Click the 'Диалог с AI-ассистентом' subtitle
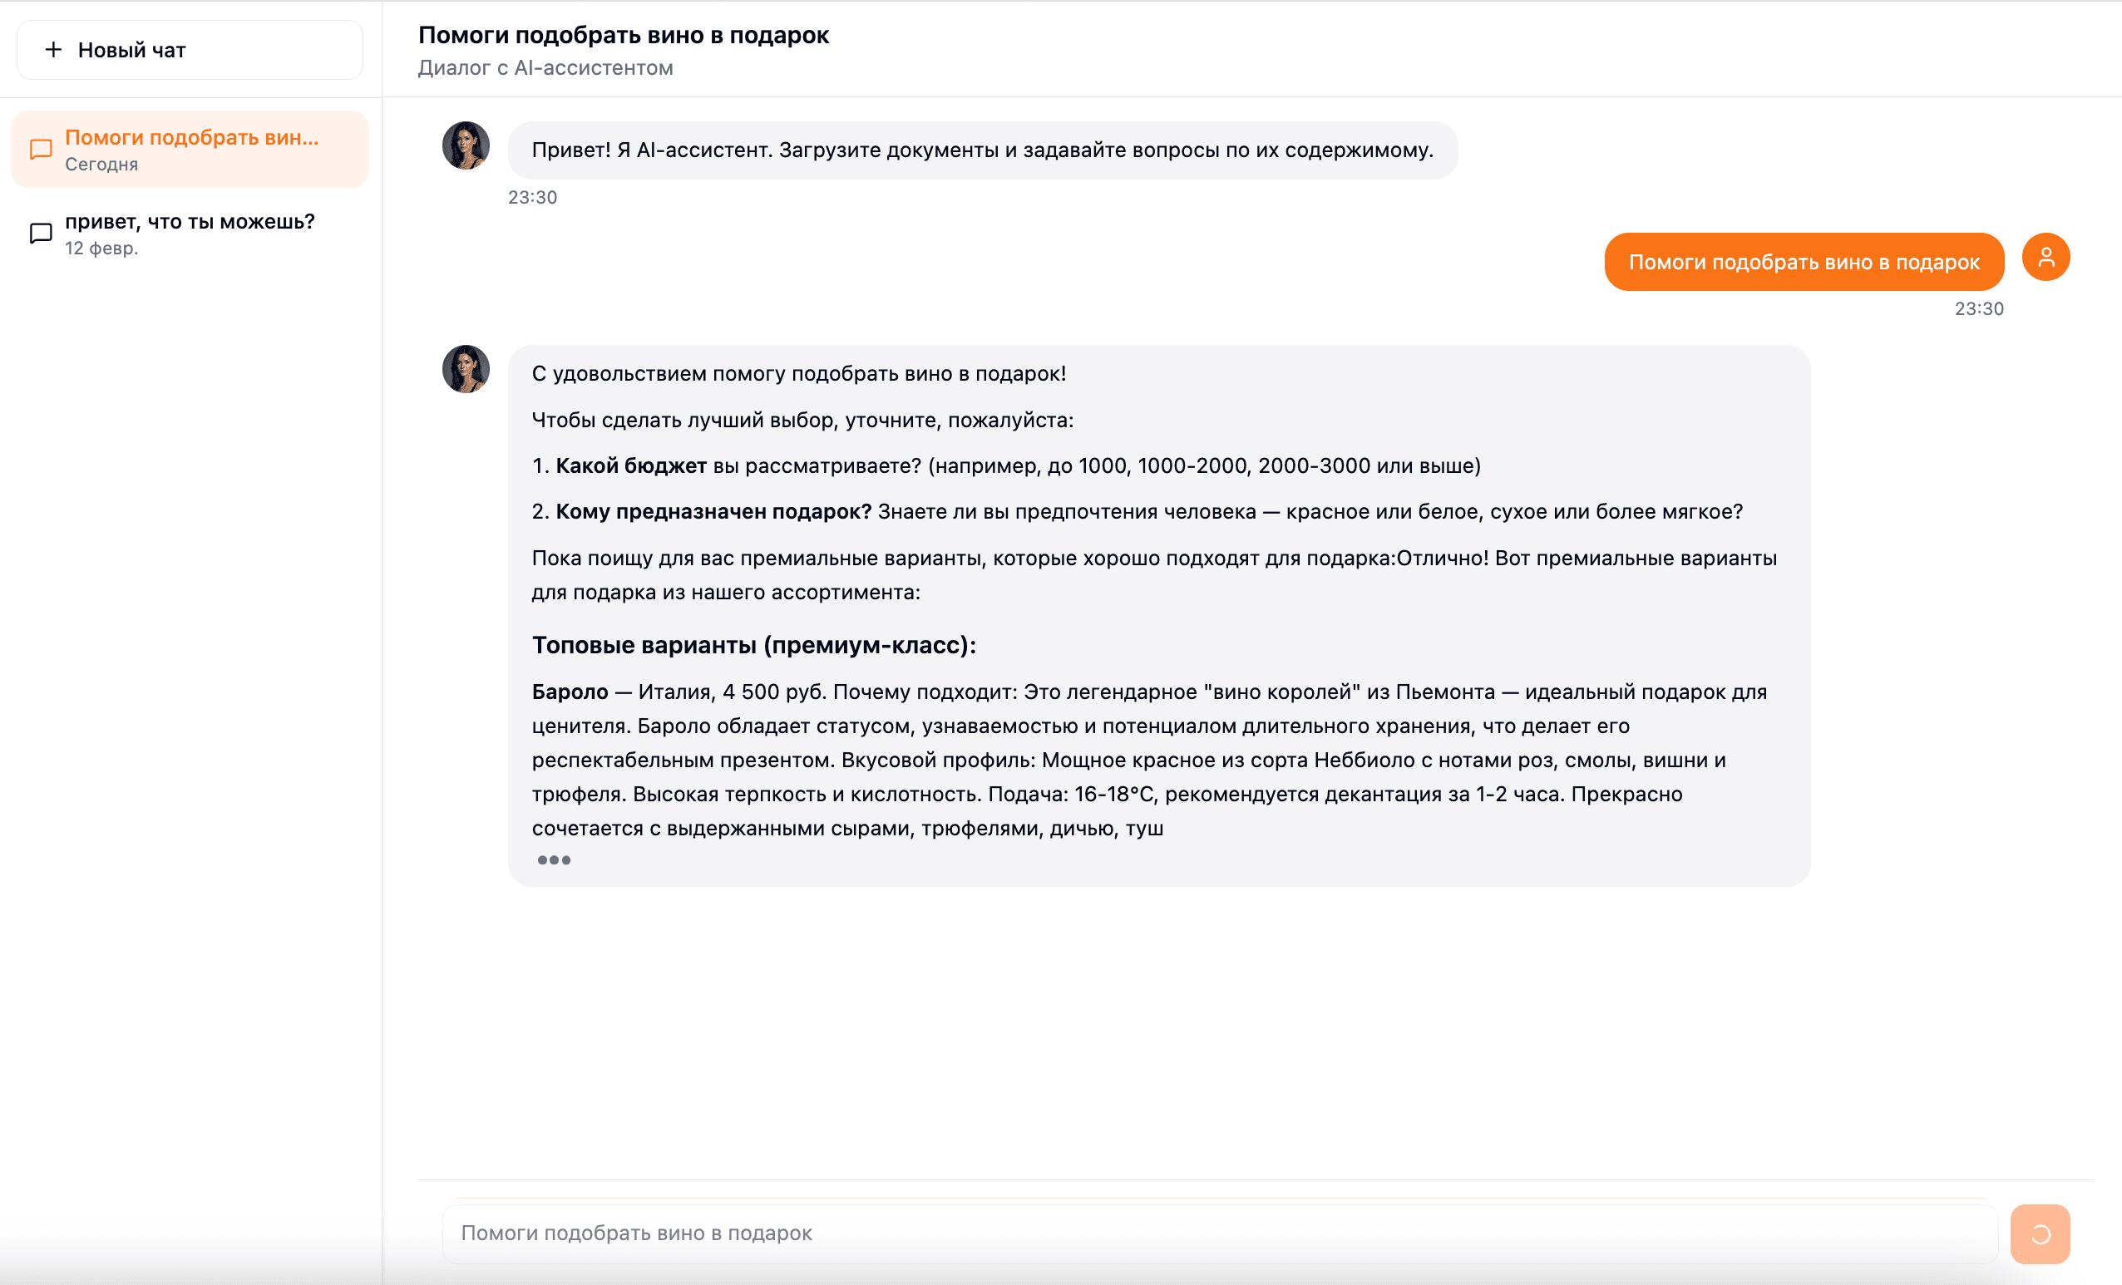 pyautogui.click(x=545, y=68)
